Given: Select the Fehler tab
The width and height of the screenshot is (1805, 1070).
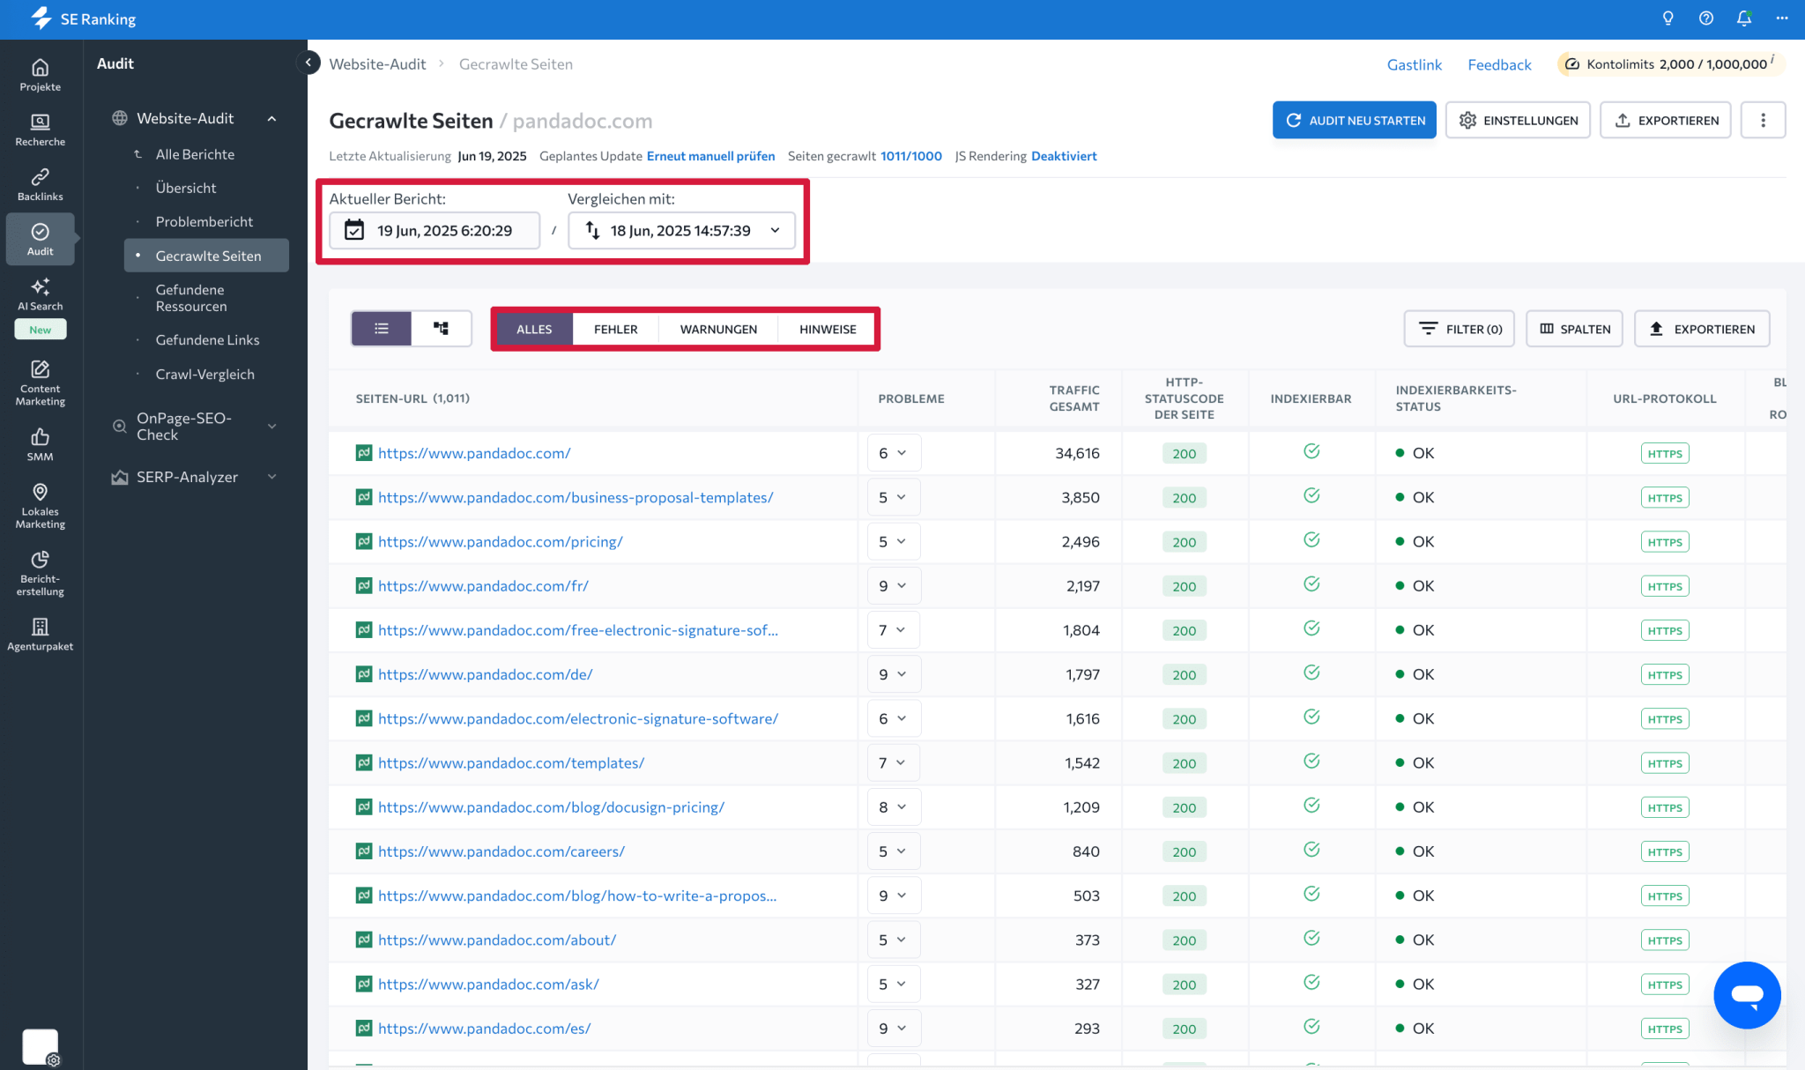Looking at the screenshot, I should coord(615,329).
